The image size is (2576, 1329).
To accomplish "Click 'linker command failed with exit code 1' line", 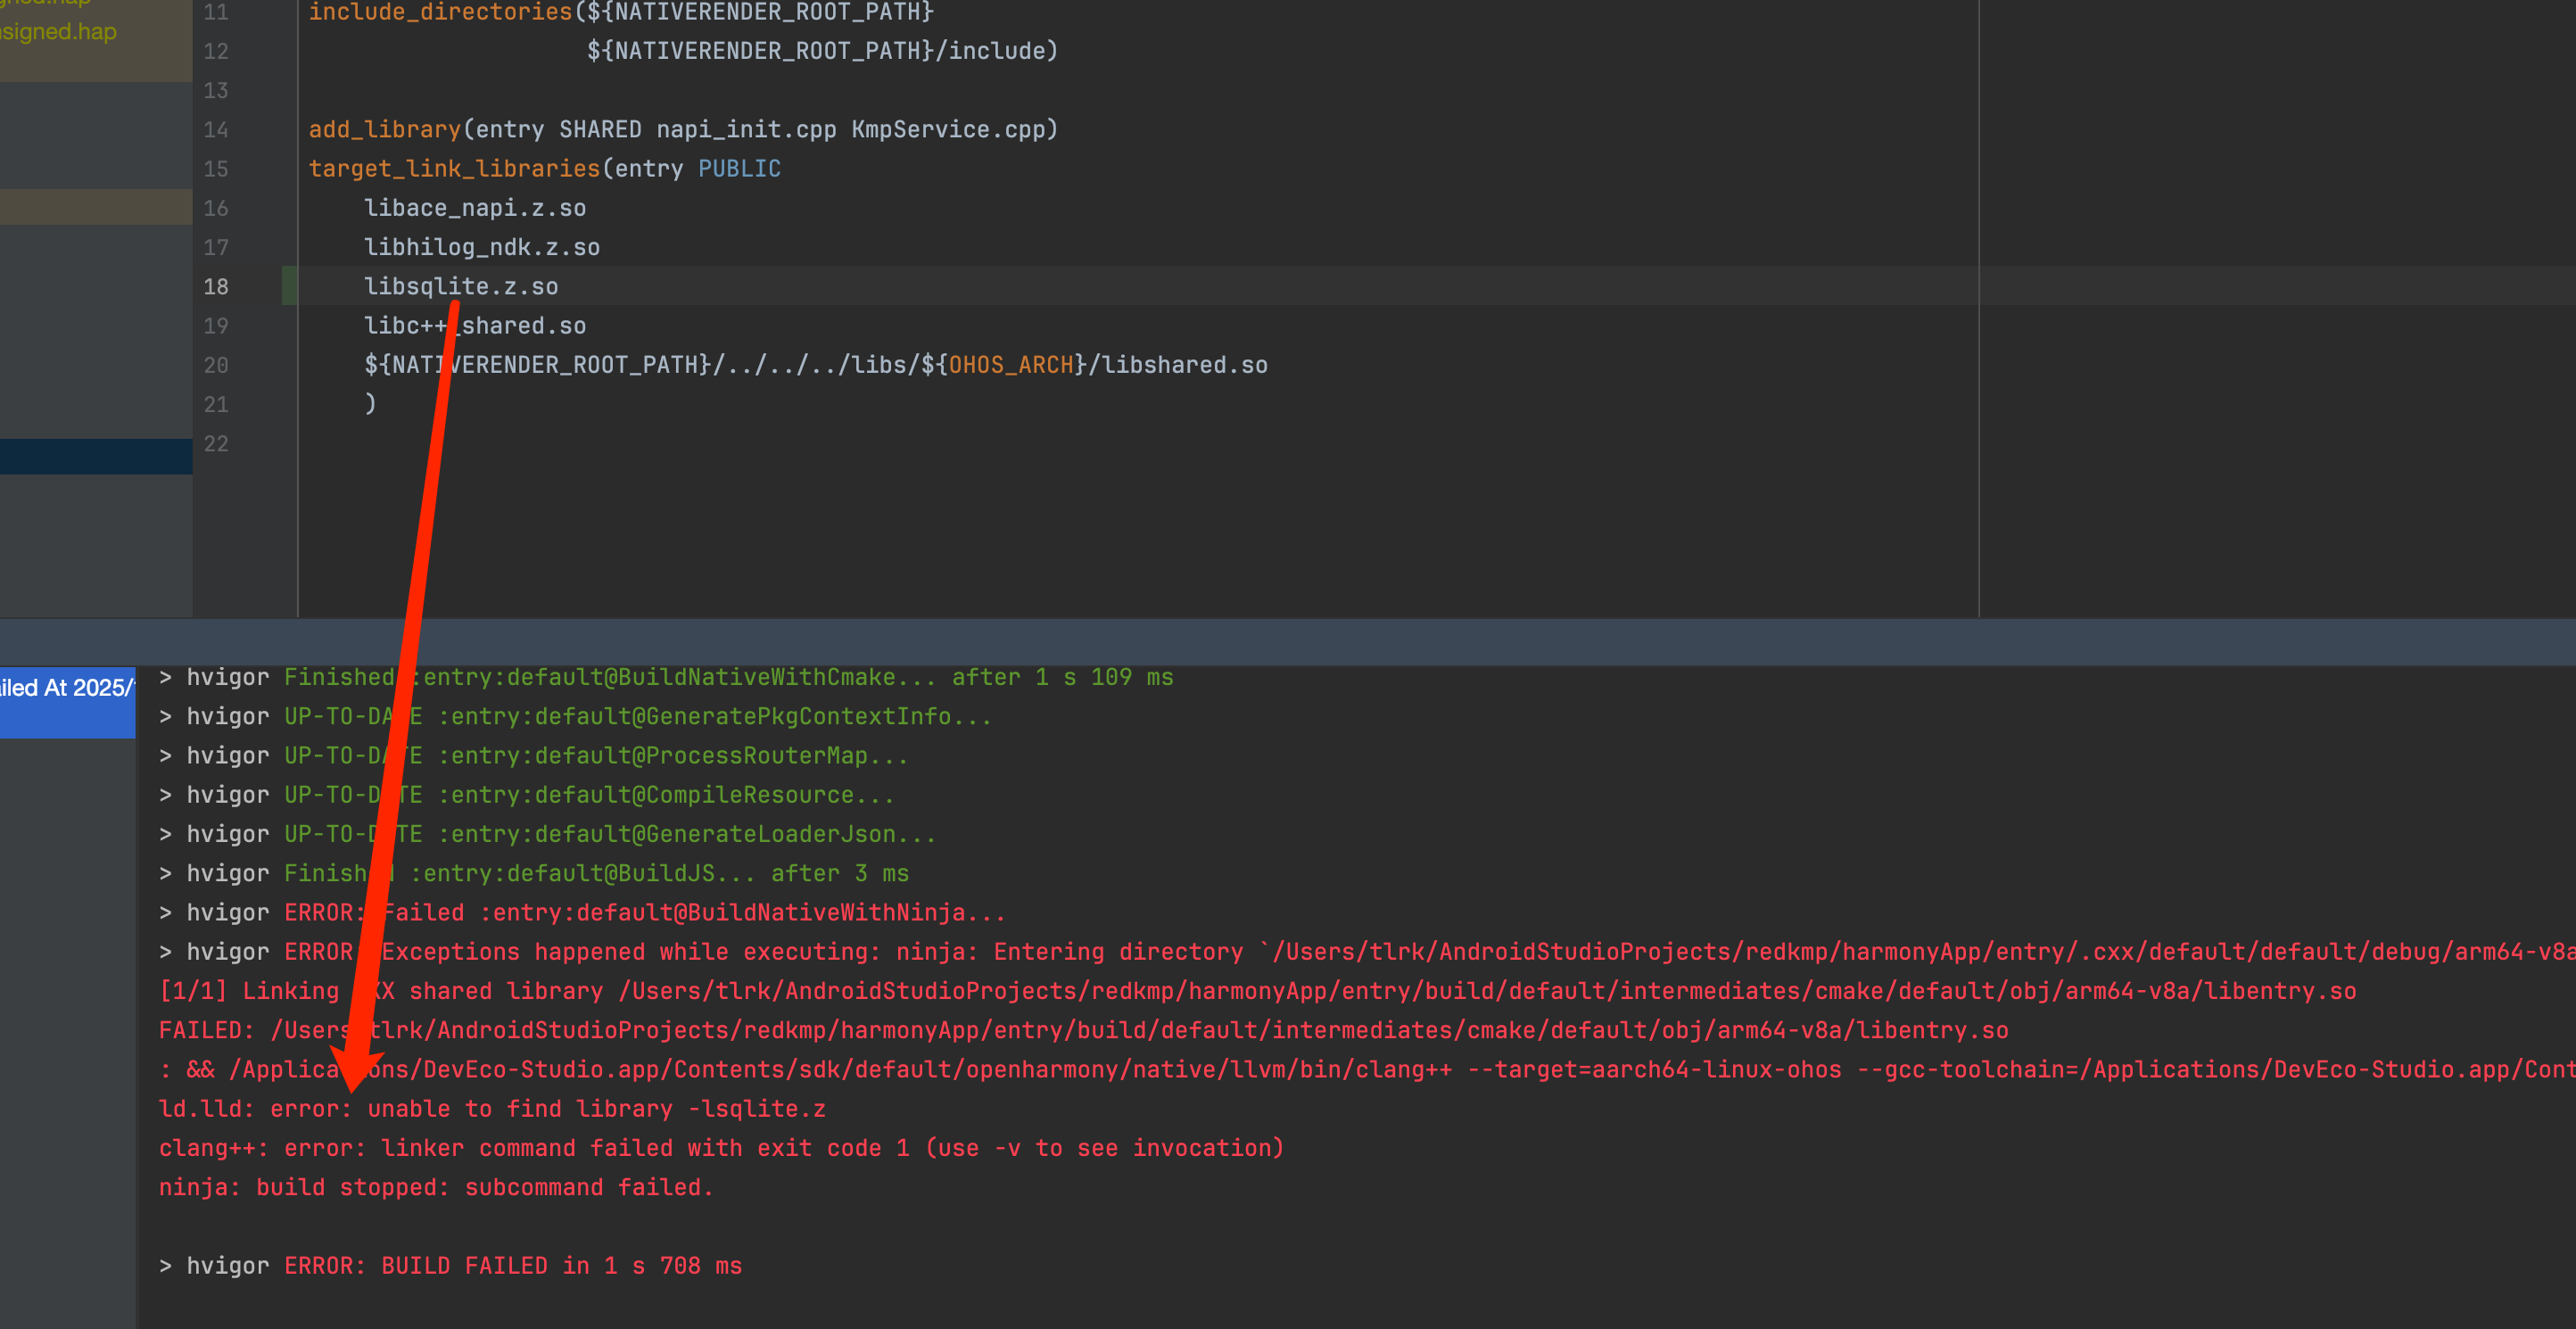I will point(721,1148).
